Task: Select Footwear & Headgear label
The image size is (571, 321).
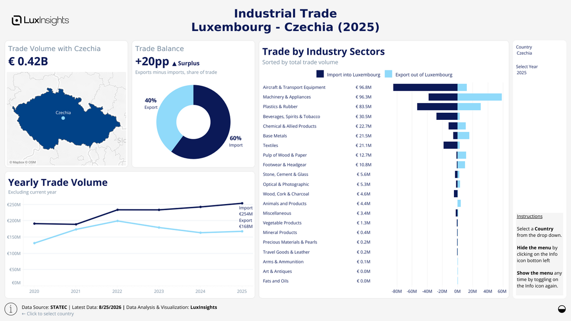Action: [x=285, y=165]
